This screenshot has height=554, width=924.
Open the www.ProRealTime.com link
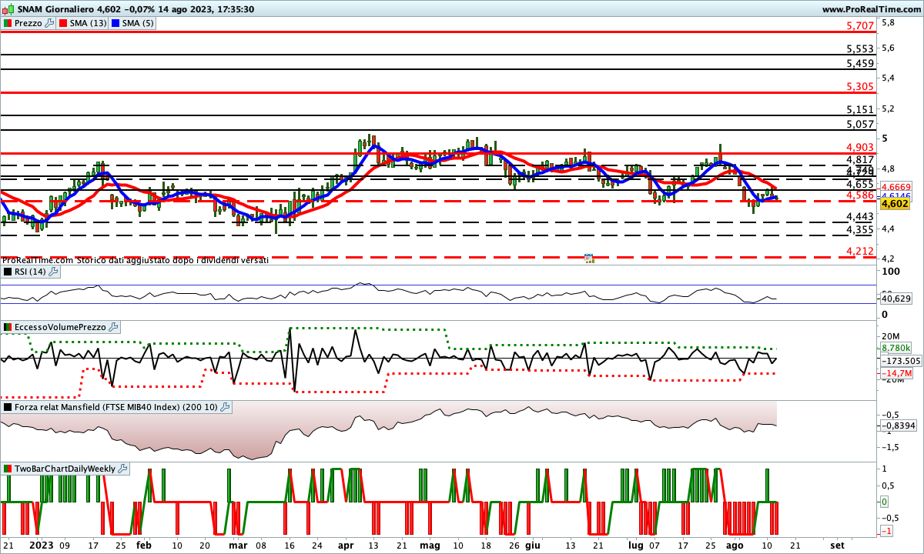(x=870, y=9)
